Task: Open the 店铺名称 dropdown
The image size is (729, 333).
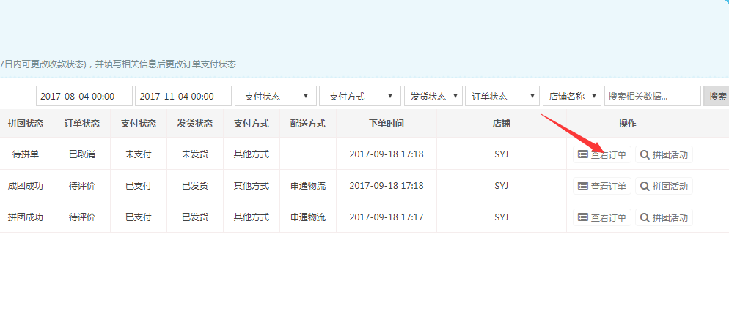Action: click(572, 96)
